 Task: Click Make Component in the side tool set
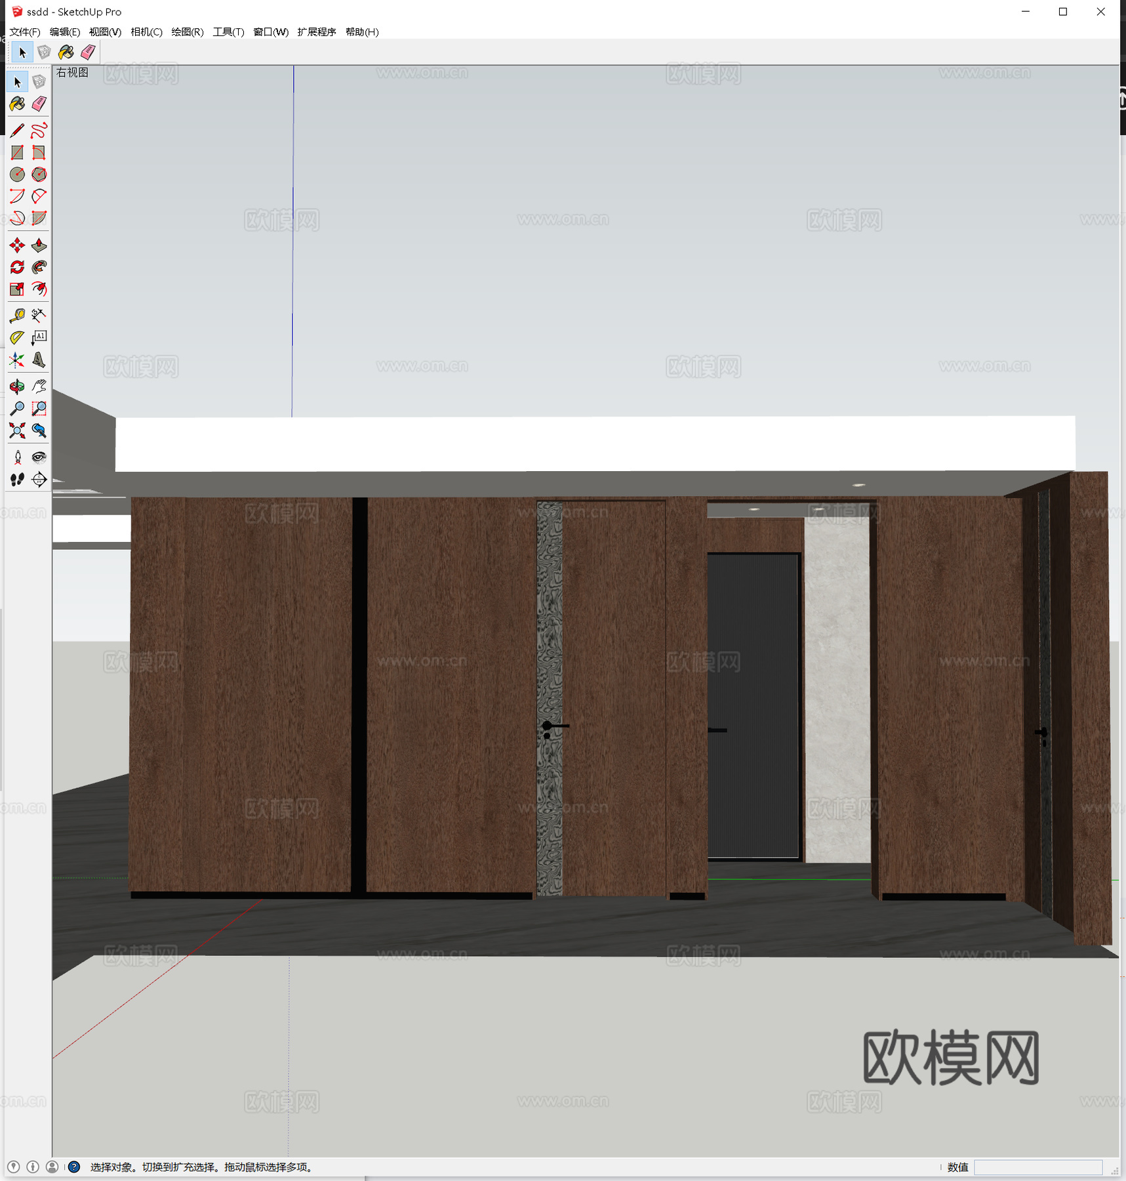39,82
